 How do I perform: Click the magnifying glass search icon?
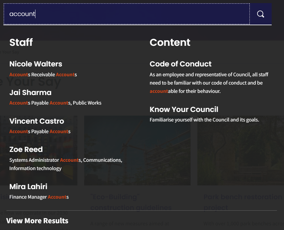(x=260, y=14)
